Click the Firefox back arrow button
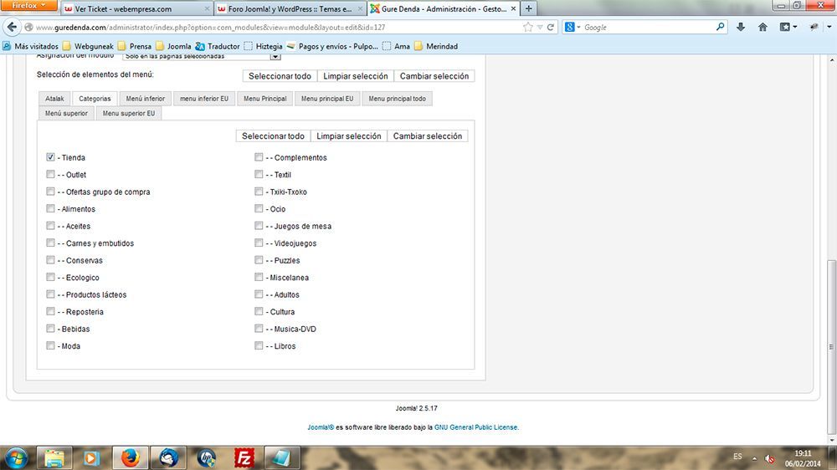The width and height of the screenshot is (837, 470). tap(12, 27)
